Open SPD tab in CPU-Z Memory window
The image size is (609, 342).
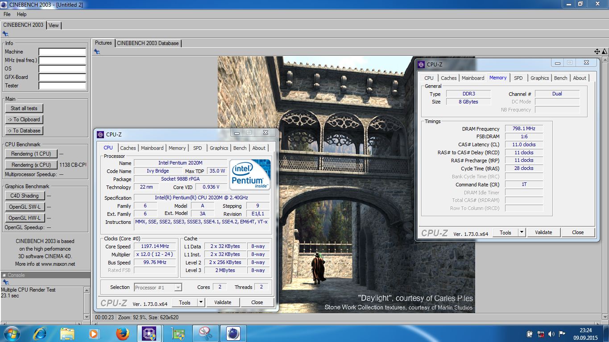(518, 78)
